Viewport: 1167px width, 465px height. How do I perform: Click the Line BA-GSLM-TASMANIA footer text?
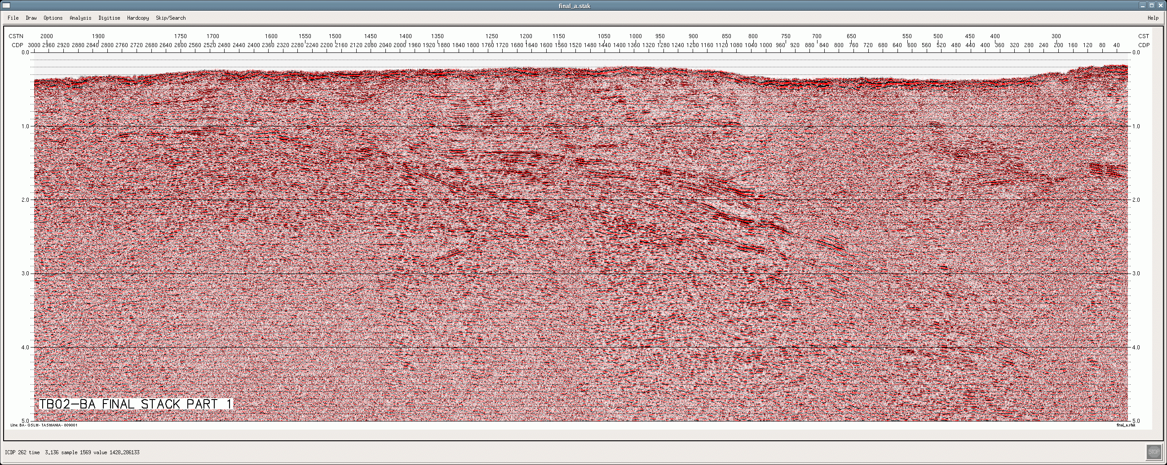tap(44, 425)
